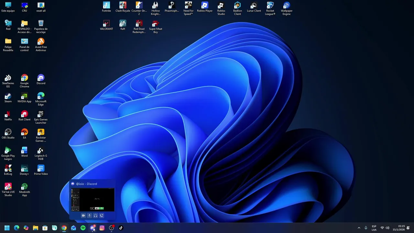Image resolution: width=414 pixels, height=233 pixels.
Task: Click the reset-all desktop icon
Action: click(41, 7)
